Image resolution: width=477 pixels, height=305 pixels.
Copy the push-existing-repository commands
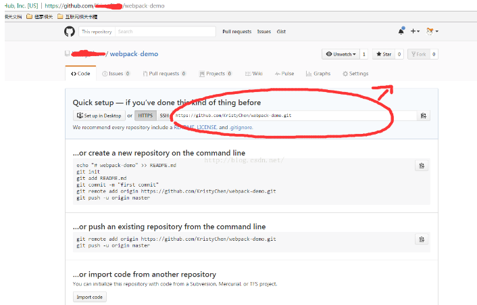[422, 239]
